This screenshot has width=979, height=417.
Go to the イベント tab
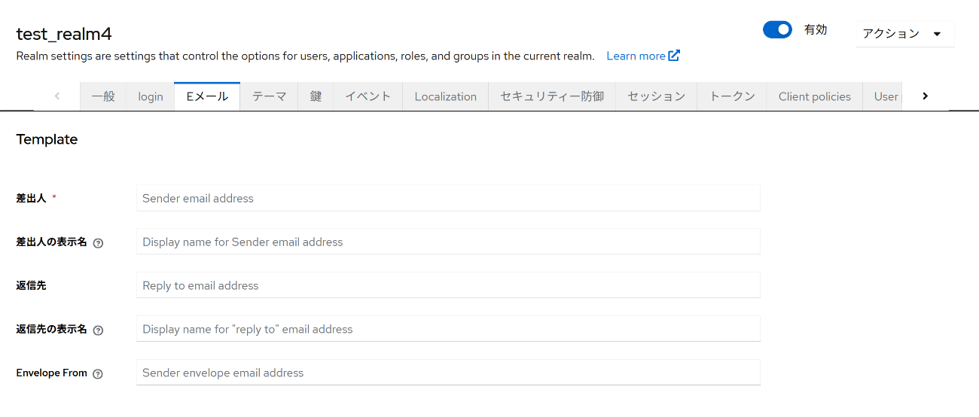click(x=368, y=96)
